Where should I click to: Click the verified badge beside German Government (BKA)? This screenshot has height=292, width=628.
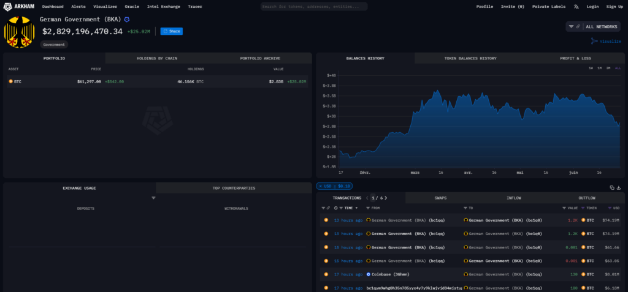[127, 20]
